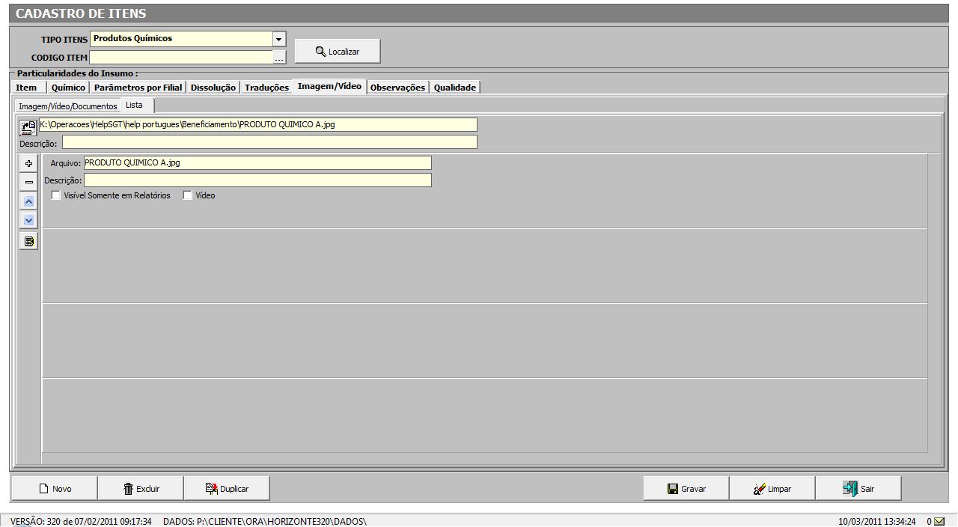This screenshot has height=527, width=958.
Task: Move item down with the down arrow icon
Action: 29,220
